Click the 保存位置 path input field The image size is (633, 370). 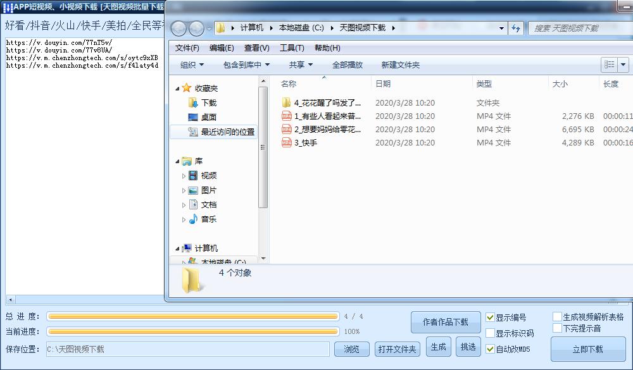(188, 349)
